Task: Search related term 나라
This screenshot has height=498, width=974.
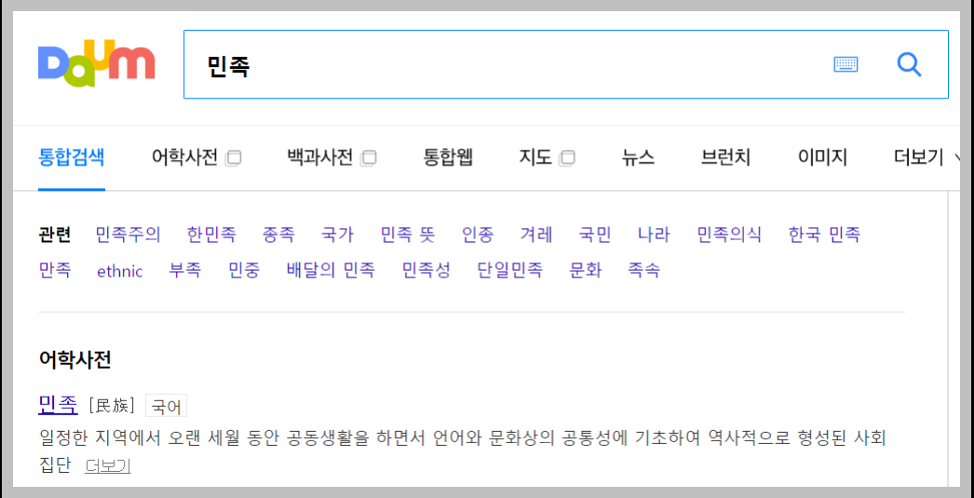Action: [654, 235]
